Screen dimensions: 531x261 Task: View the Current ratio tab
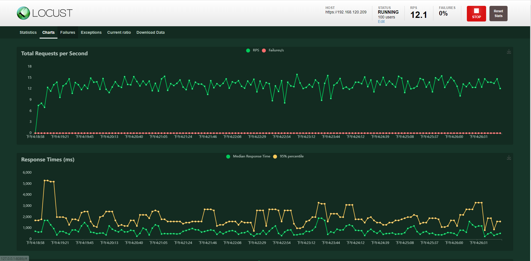point(119,32)
